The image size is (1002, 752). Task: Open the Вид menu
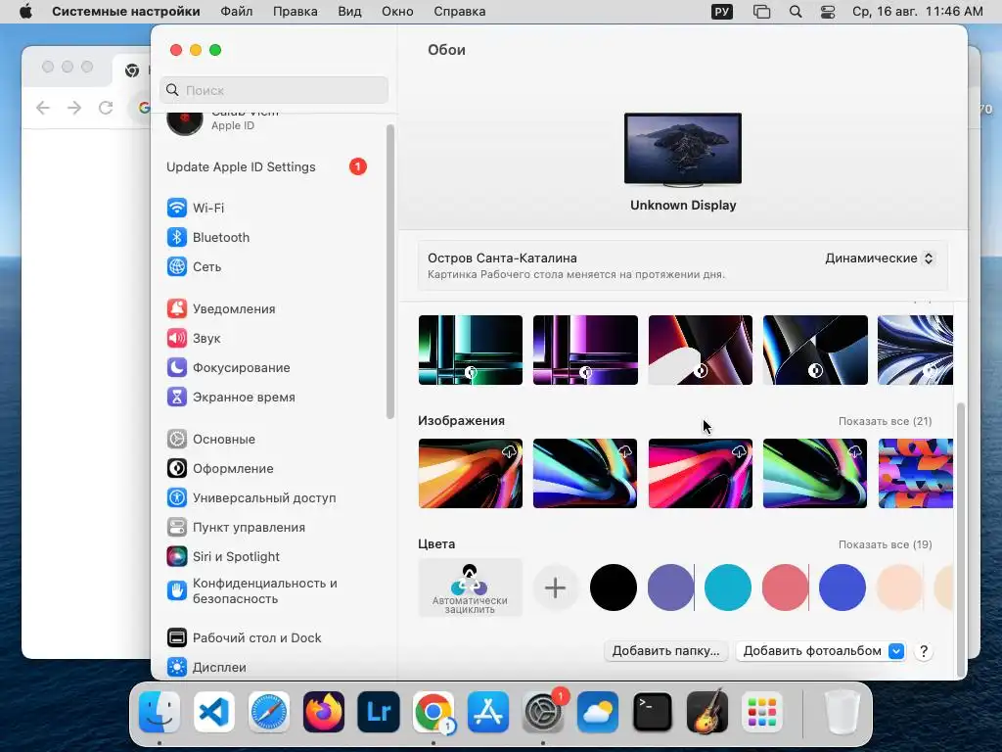[349, 12]
